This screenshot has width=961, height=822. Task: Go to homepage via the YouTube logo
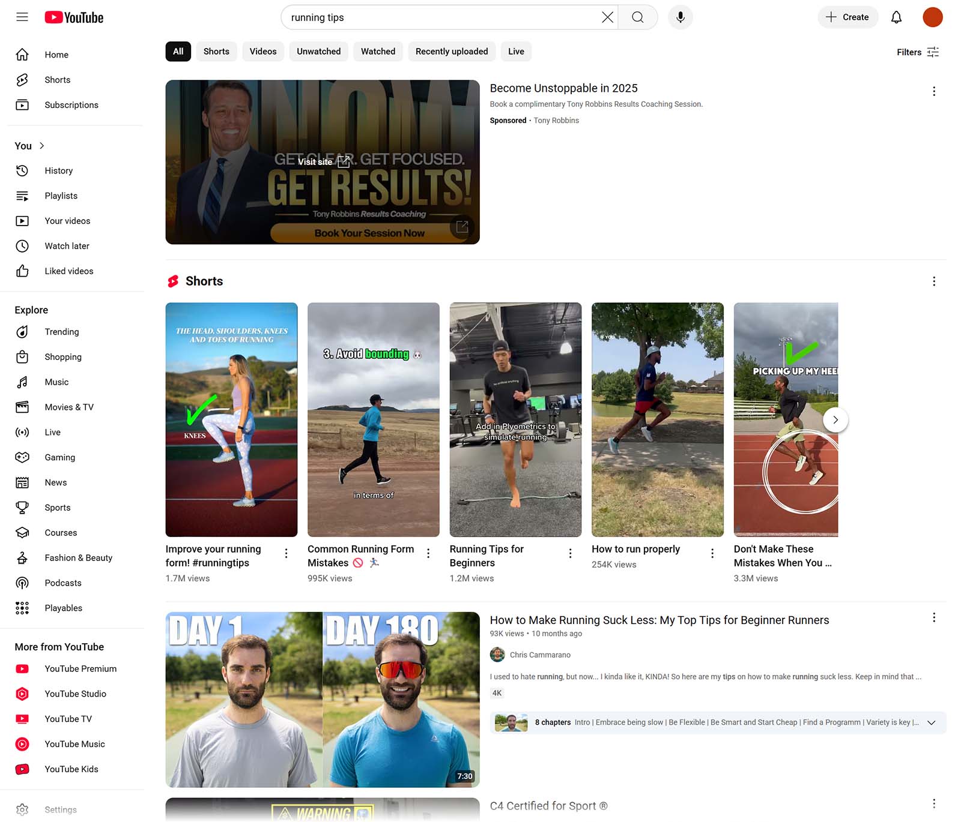74,17
